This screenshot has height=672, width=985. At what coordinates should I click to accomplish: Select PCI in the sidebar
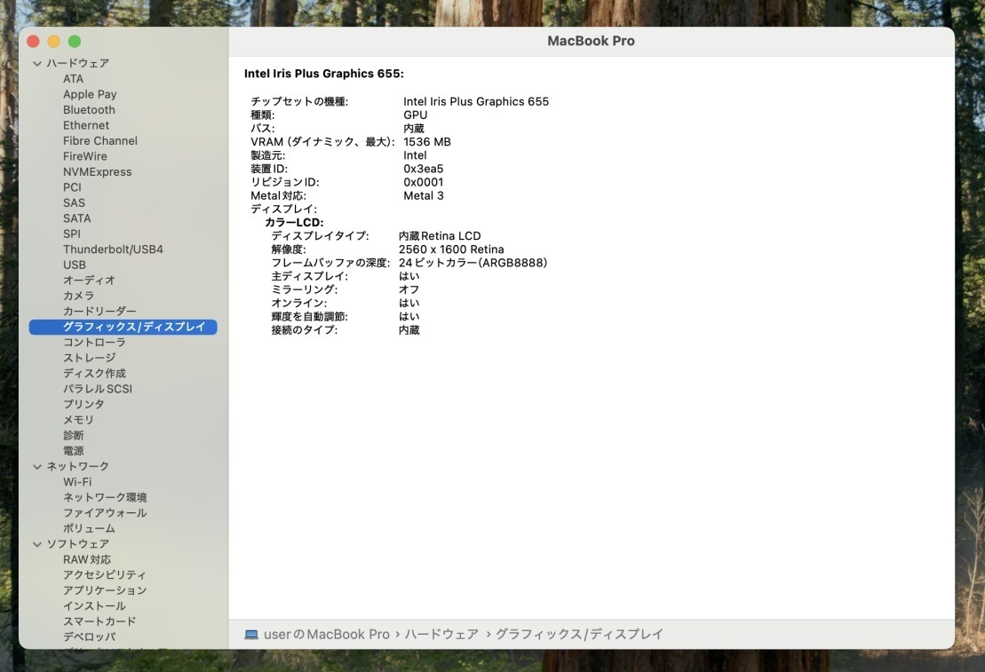72,187
